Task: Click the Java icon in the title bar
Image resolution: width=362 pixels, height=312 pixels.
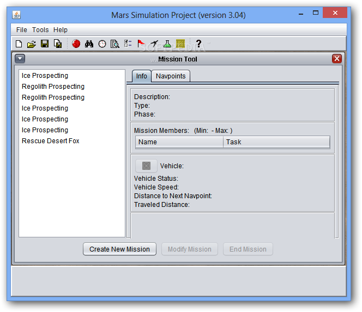Action: (x=16, y=15)
